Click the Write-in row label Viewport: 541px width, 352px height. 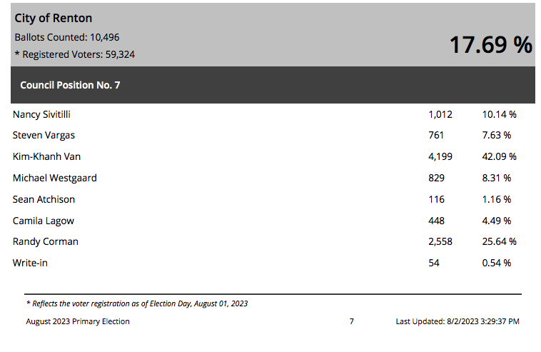(30, 263)
